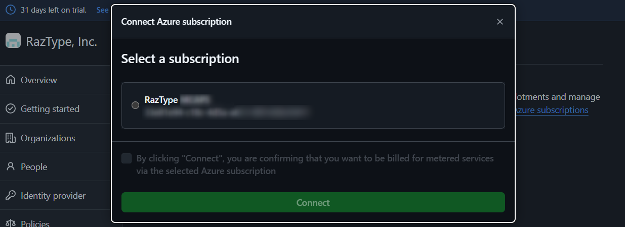Go to Getting started text label
625x227 pixels.
click(x=50, y=109)
